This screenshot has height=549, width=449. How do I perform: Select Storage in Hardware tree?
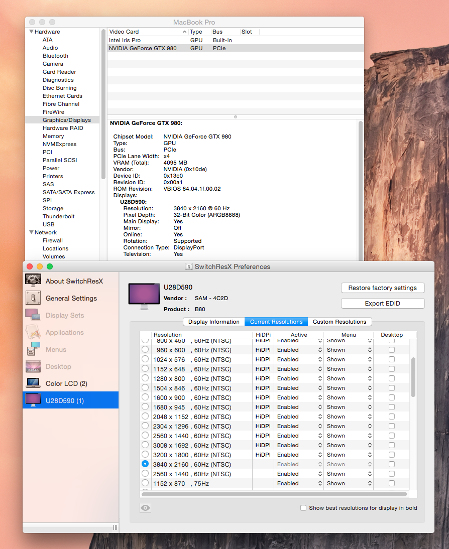click(x=53, y=208)
